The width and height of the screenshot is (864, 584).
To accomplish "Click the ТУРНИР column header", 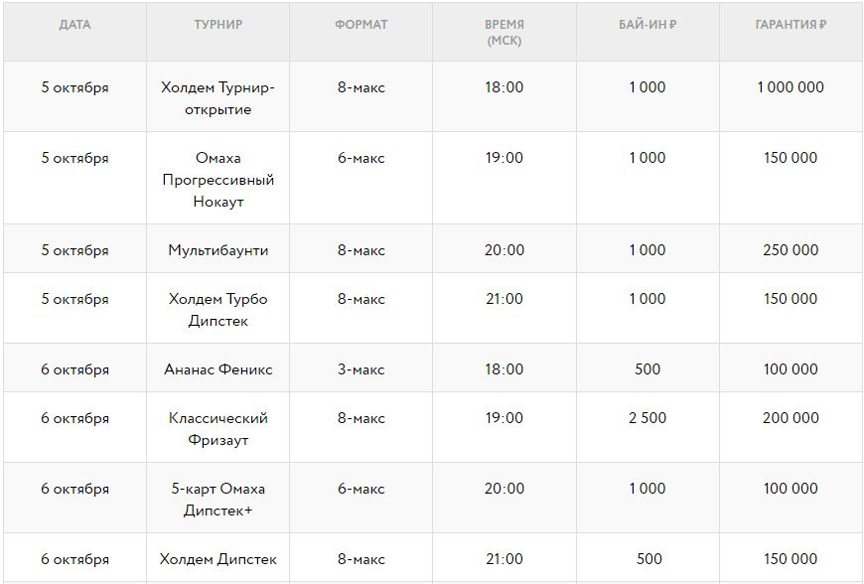I will (x=217, y=25).
